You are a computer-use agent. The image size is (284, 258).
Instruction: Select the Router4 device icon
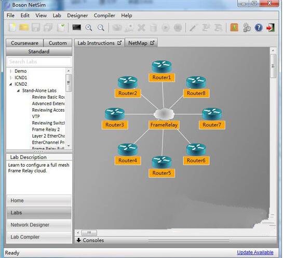pos(128,150)
